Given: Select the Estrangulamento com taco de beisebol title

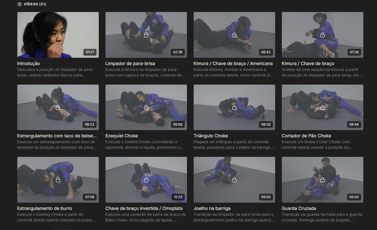Looking at the screenshot, I should pos(57,136).
